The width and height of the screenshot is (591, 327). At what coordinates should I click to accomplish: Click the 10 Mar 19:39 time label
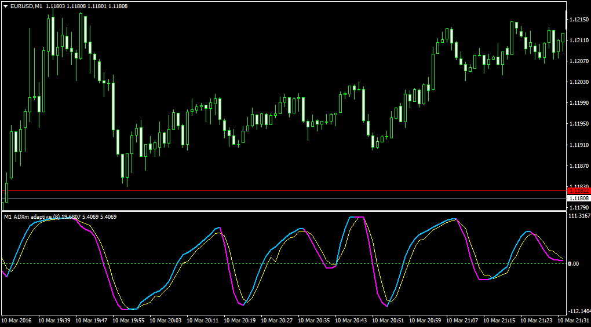pos(54,321)
